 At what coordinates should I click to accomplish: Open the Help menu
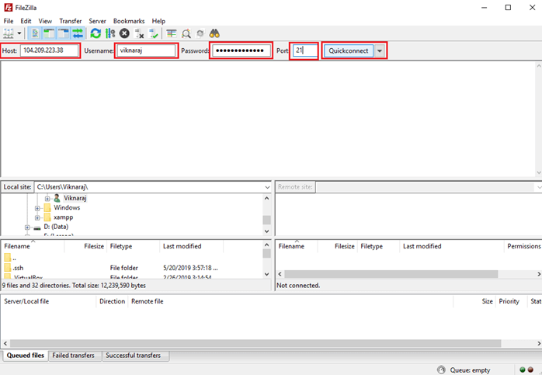pyautogui.click(x=158, y=21)
